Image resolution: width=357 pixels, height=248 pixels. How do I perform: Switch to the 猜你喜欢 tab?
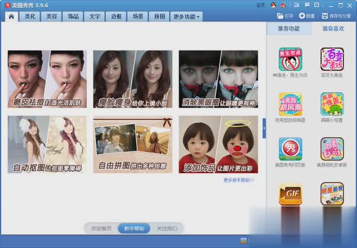[x=333, y=29]
